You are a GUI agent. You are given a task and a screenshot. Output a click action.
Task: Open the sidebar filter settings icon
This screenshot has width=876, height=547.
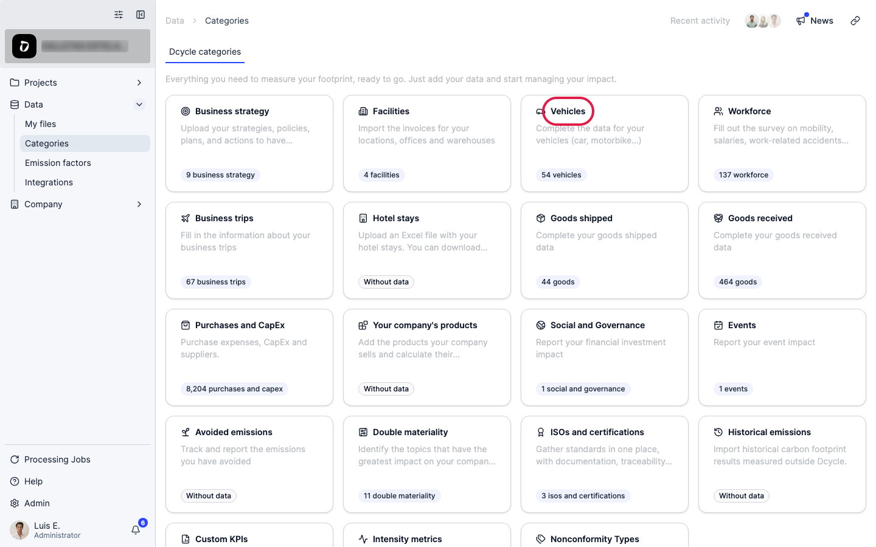click(119, 15)
